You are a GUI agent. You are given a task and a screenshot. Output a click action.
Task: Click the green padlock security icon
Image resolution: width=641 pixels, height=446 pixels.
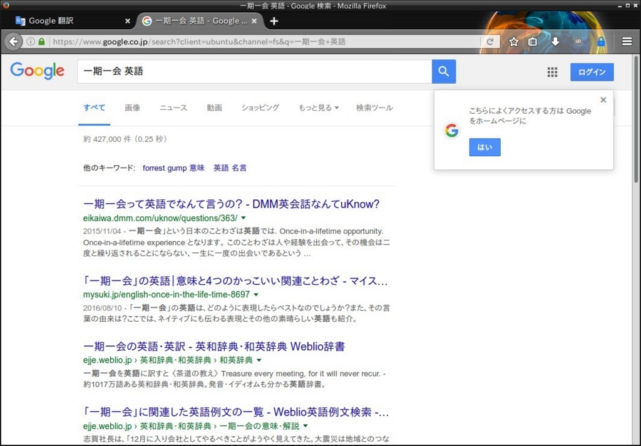pos(41,42)
